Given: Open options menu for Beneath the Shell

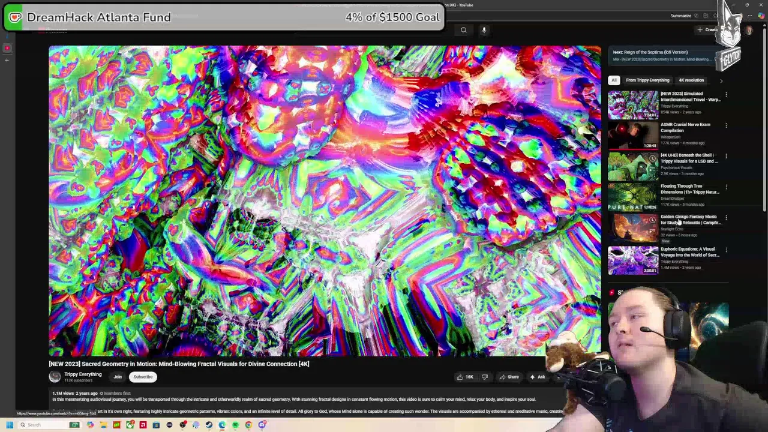Looking at the screenshot, I should coord(726,156).
